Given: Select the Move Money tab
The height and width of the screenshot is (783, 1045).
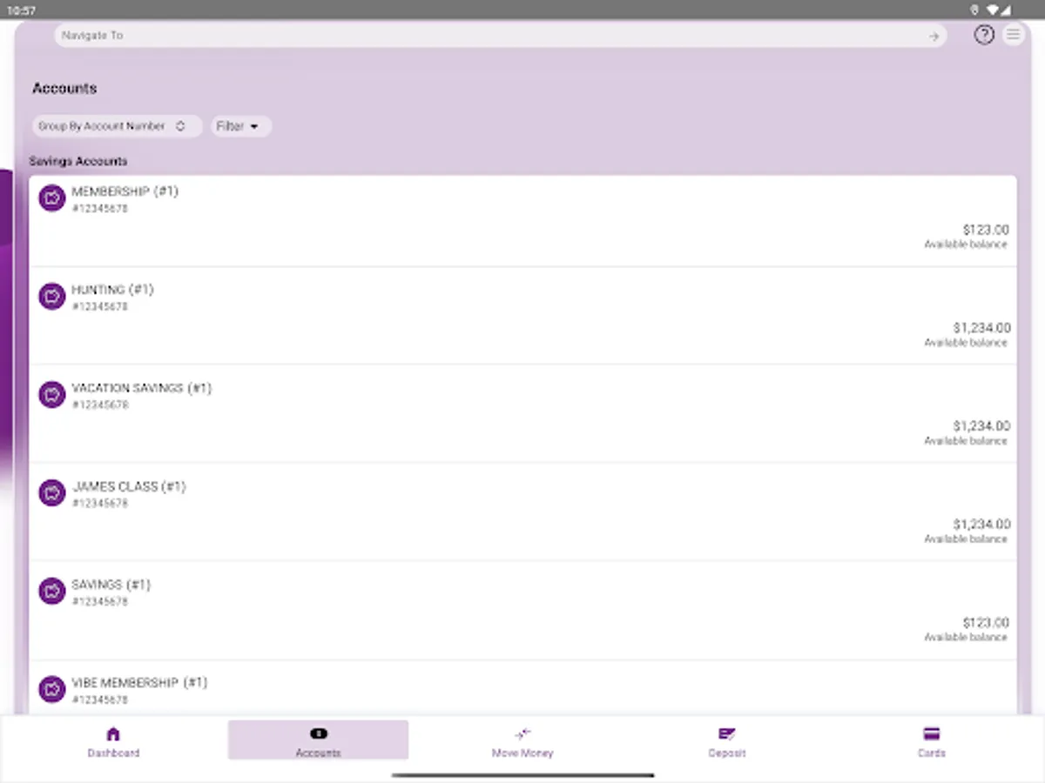Looking at the screenshot, I should point(522,739).
